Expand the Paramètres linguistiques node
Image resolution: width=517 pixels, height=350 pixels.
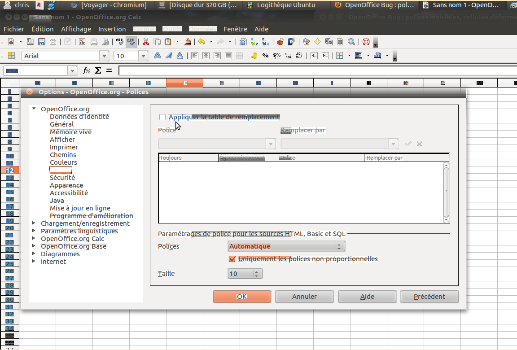(x=34, y=231)
